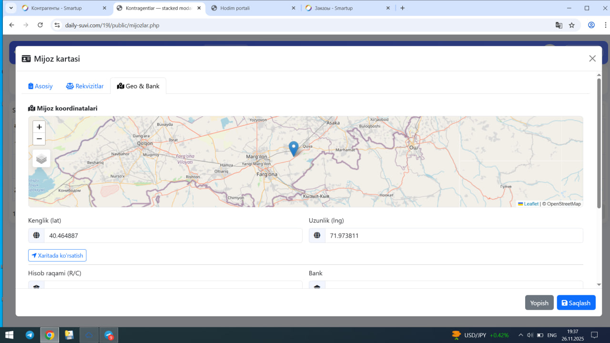
Task: Close the Mijoz kartasi dialog
Action: click(592, 59)
